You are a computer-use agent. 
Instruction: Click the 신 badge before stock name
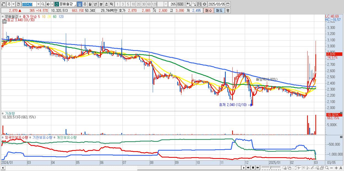tap(56, 4)
